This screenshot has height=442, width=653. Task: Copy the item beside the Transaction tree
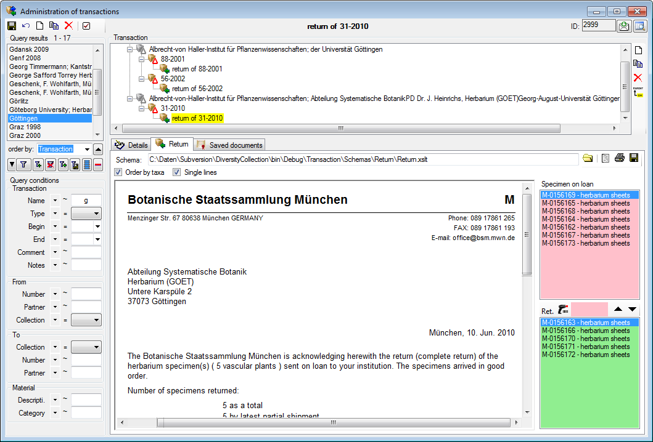[x=638, y=64]
